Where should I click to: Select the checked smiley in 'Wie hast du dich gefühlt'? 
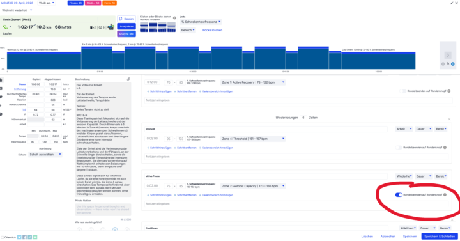(x=115, y=229)
